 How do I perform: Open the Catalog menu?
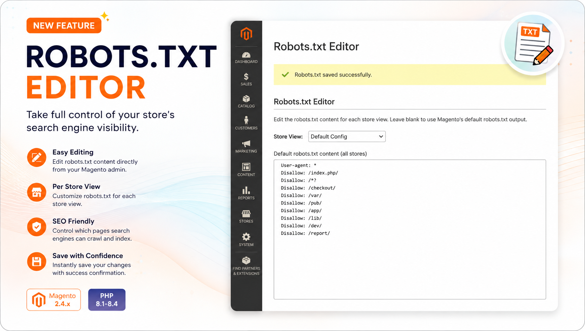(246, 102)
